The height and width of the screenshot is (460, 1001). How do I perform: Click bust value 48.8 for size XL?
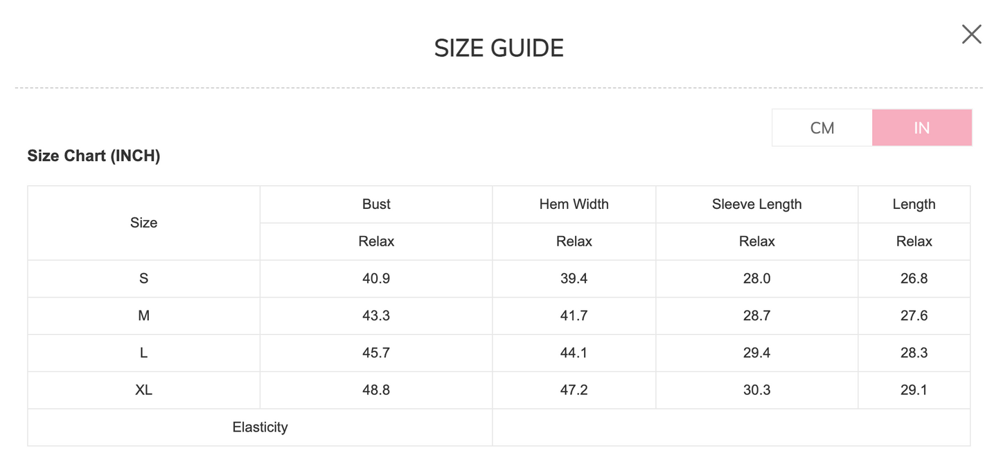pos(376,390)
